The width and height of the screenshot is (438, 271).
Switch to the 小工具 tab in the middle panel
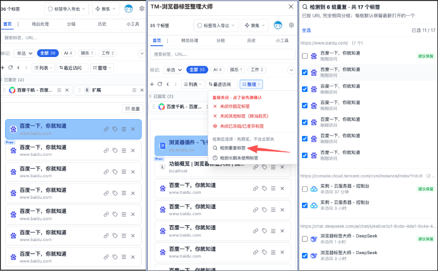click(x=282, y=41)
